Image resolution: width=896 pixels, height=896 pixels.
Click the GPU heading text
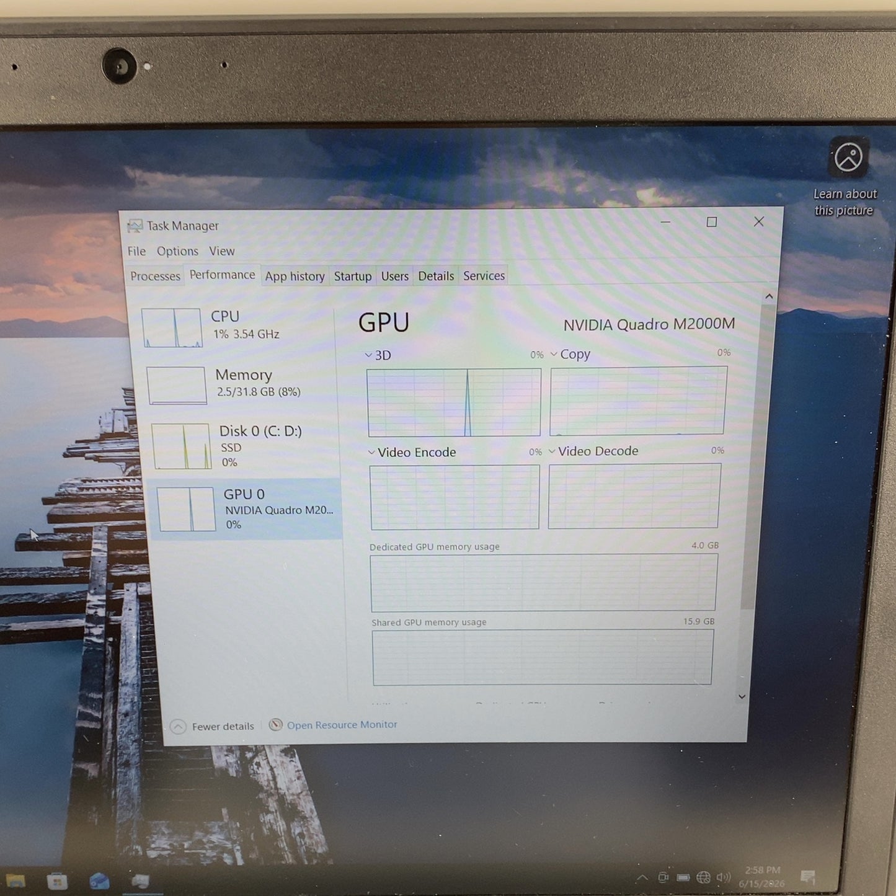[384, 322]
